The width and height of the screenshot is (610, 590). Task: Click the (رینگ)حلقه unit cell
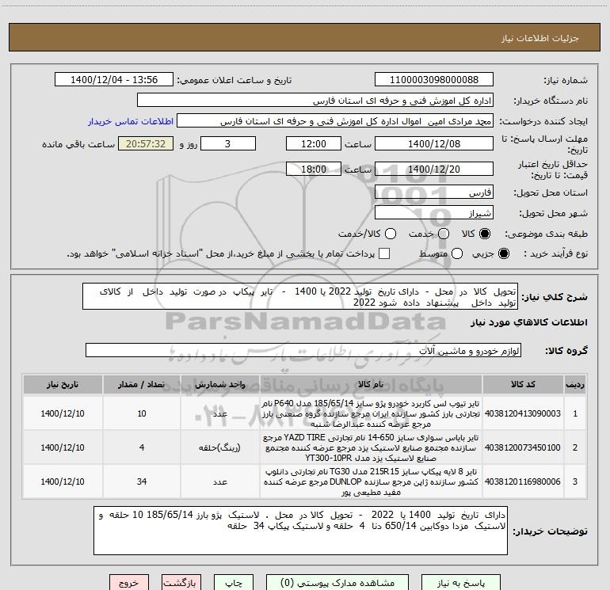pos(219,447)
